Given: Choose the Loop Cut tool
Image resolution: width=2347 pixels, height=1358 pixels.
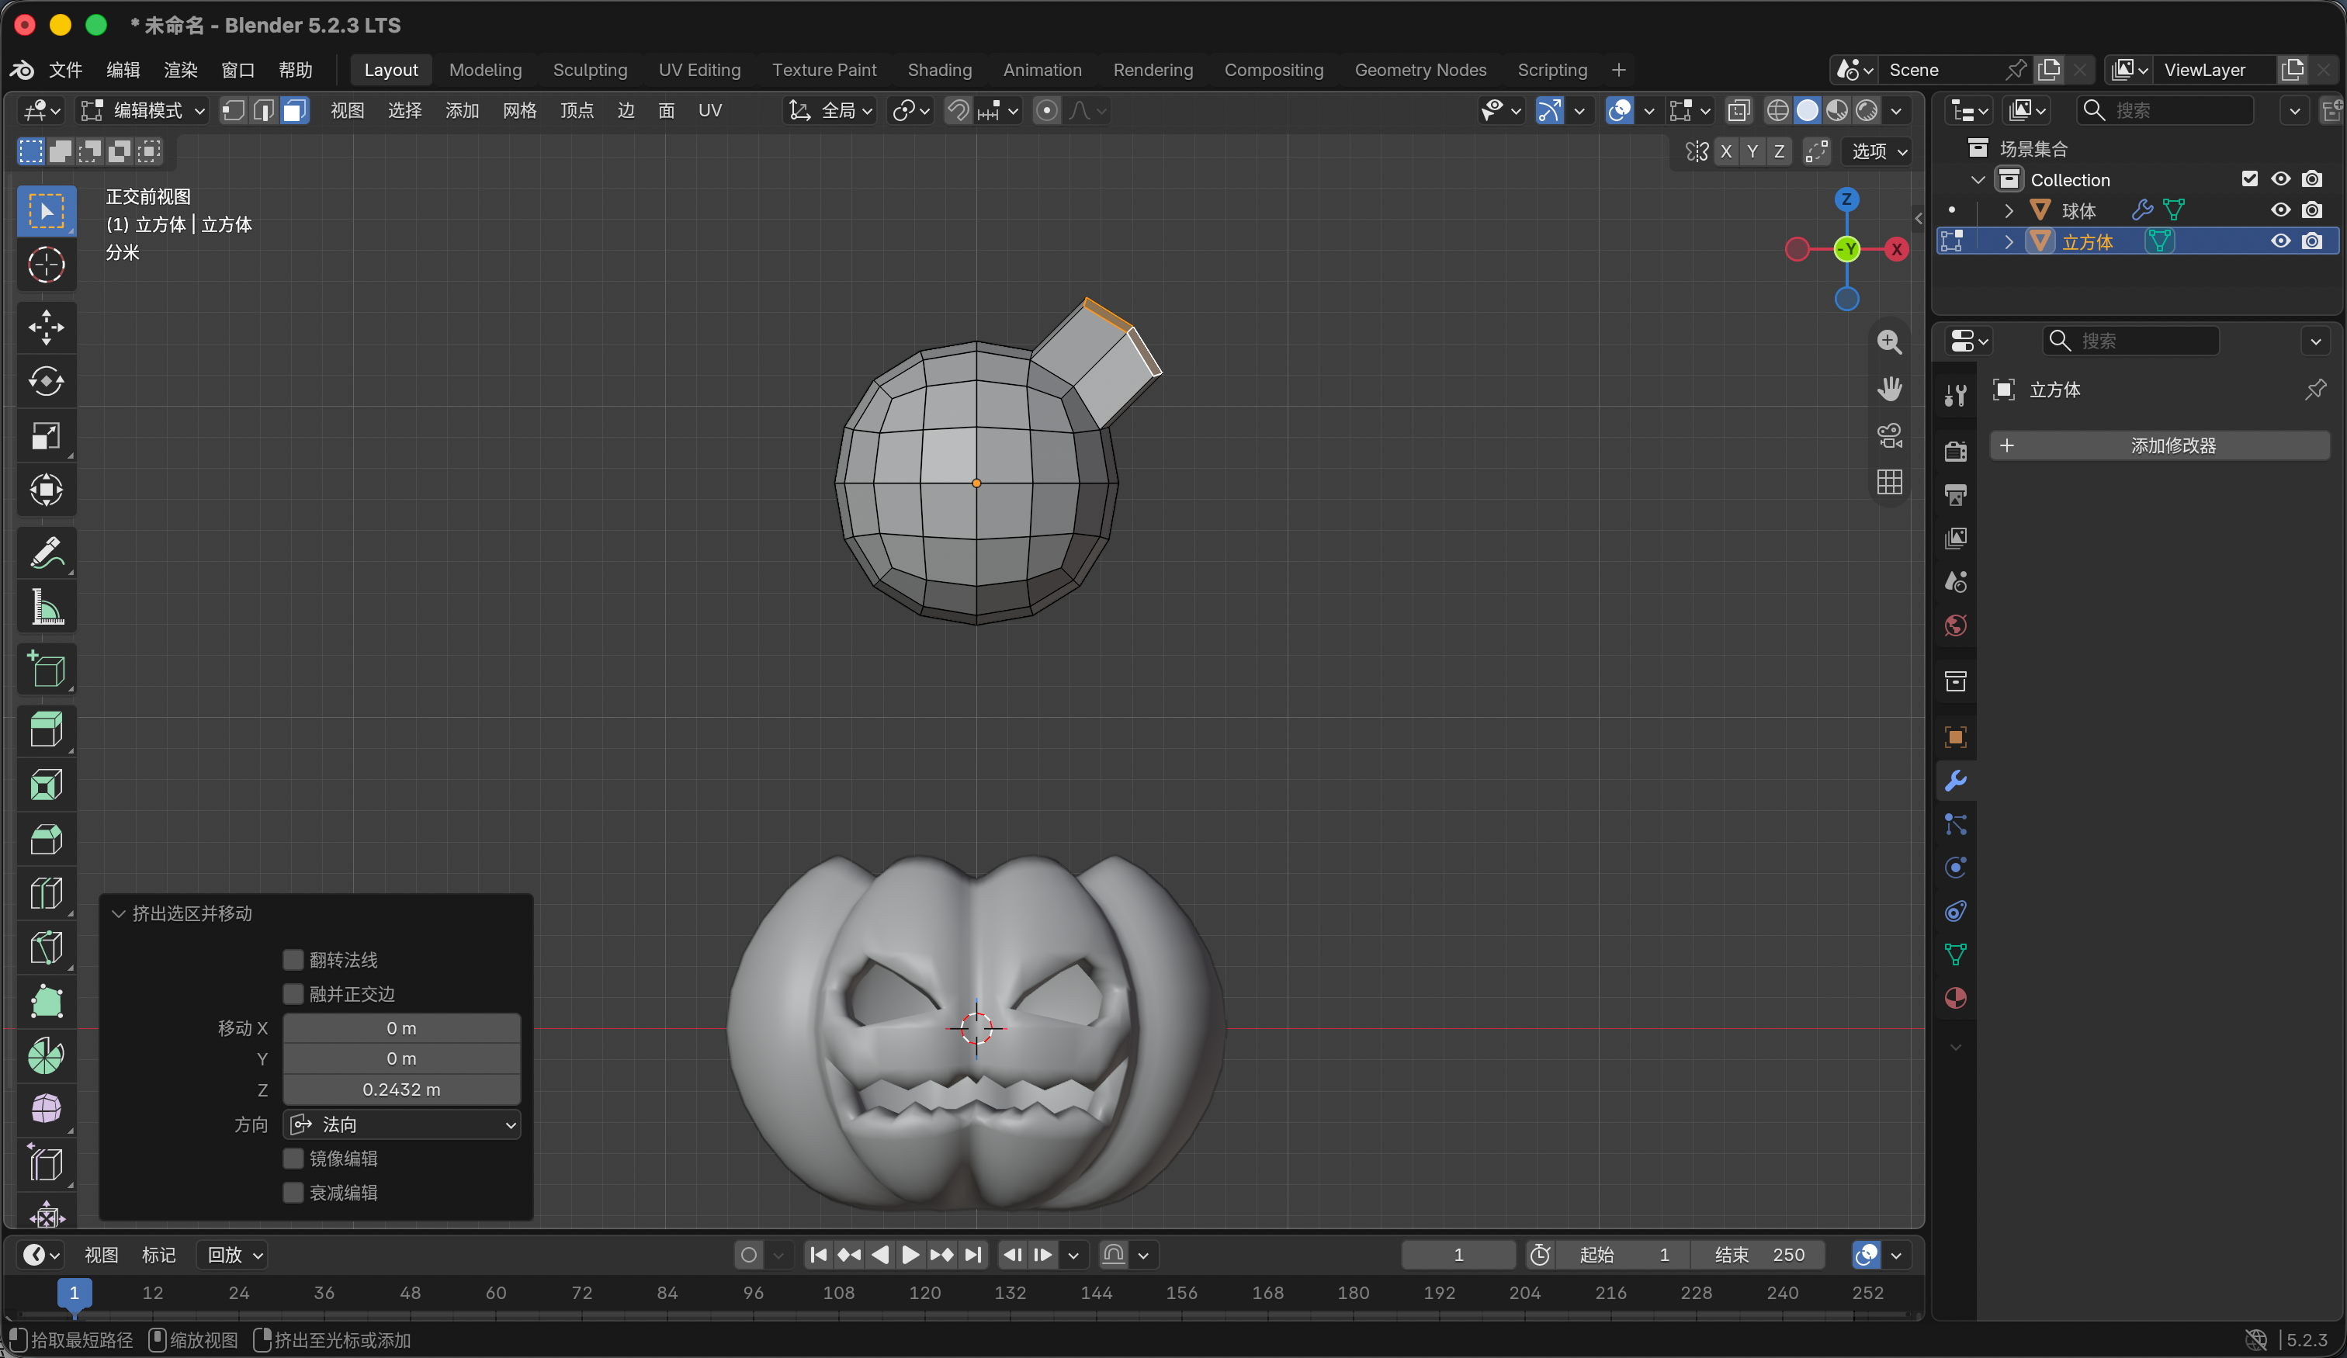Looking at the screenshot, I should [46, 894].
